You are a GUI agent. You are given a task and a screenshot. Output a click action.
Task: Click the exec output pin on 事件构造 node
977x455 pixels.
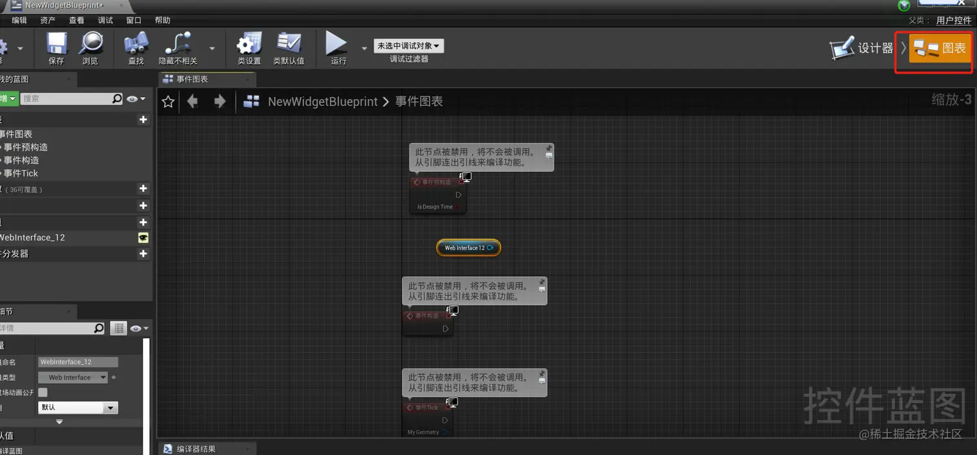pos(445,328)
